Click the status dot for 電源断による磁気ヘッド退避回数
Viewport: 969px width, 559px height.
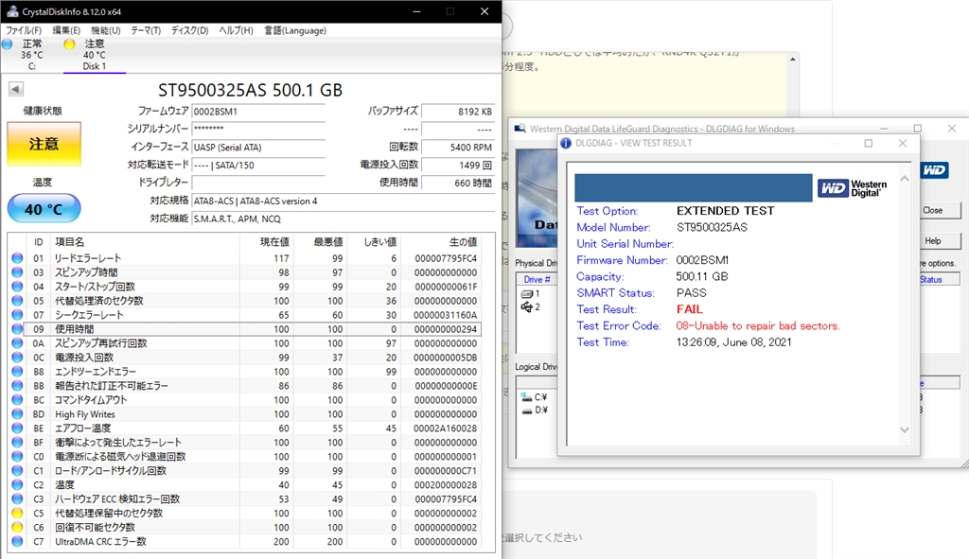[17, 457]
